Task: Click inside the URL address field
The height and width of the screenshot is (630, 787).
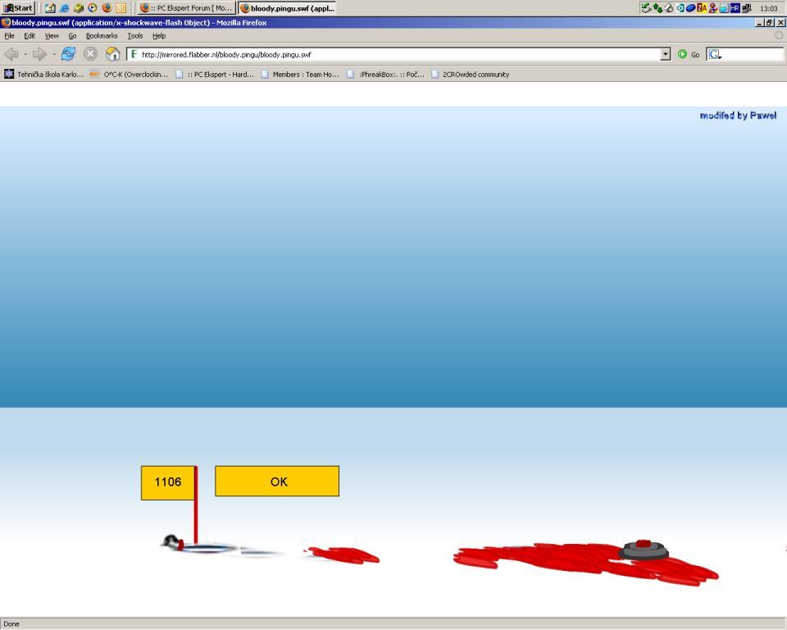Action: tap(393, 54)
